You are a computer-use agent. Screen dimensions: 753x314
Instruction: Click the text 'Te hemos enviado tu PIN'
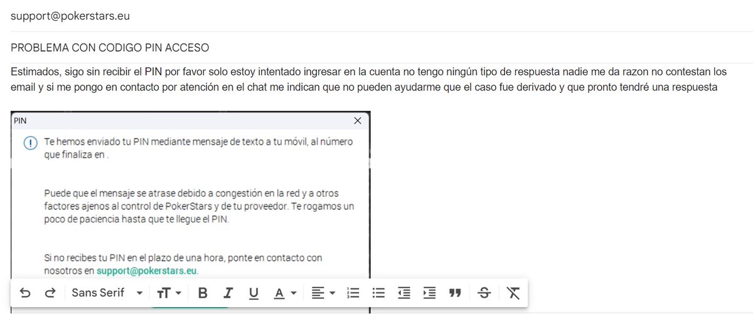[x=96, y=142]
